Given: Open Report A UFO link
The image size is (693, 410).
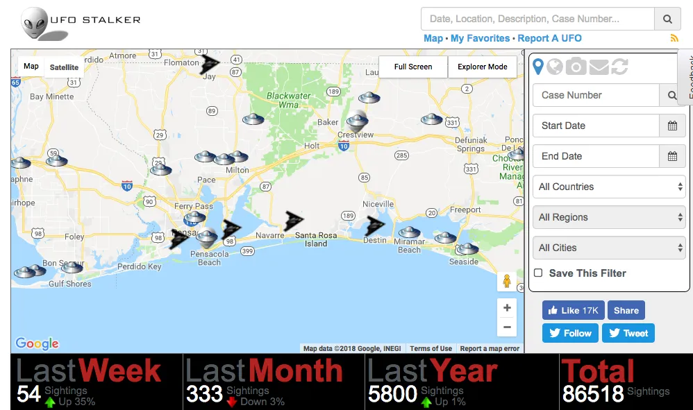Looking at the screenshot, I should (x=549, y=38).
